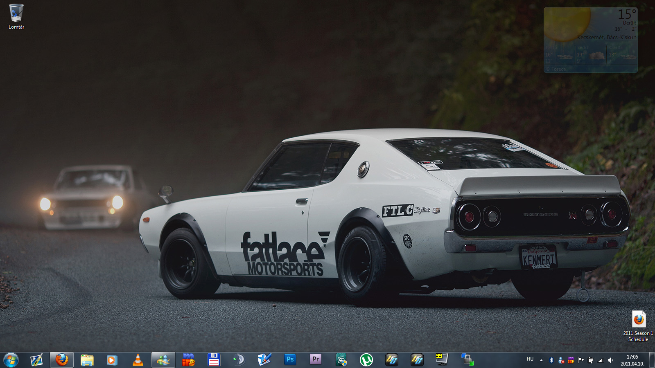
Task: Launch the blue floppy disk taskbar icon
Action: (x=214, y=360)
